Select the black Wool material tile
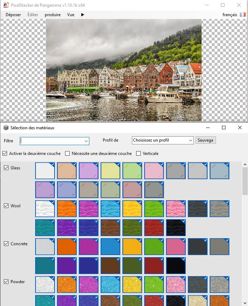Image resolution: width=248 pixels, height=306 pixels. [176, 228]
